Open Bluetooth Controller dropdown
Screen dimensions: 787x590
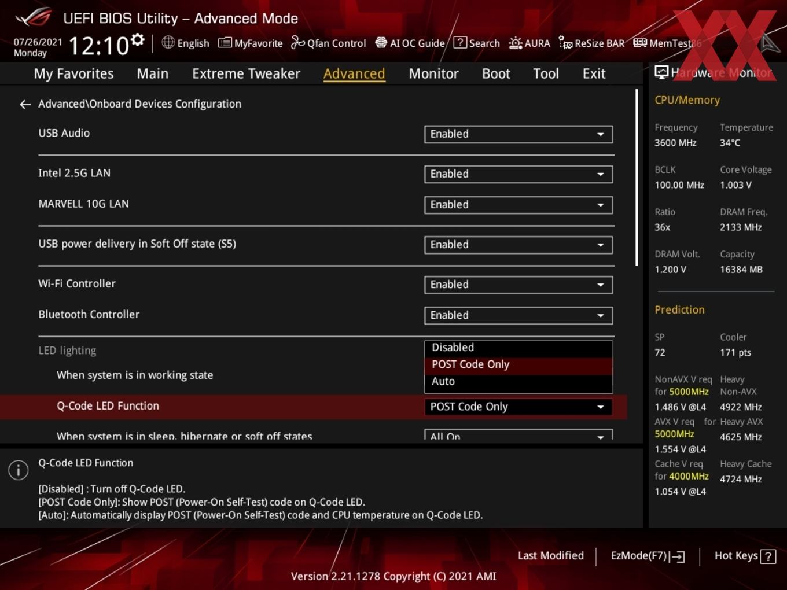tap(518, 315)
